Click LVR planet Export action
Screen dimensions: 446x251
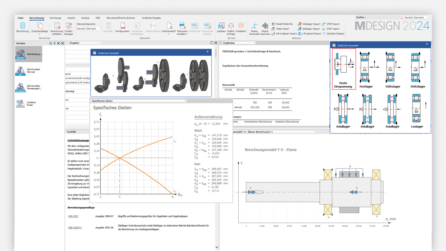[310, 33]
